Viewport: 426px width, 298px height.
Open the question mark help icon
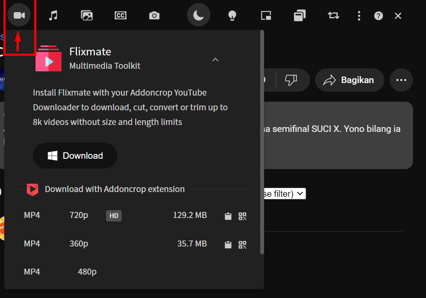pos(378,16)
